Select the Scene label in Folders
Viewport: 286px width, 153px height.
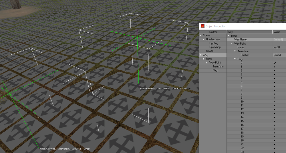point(206,35)
